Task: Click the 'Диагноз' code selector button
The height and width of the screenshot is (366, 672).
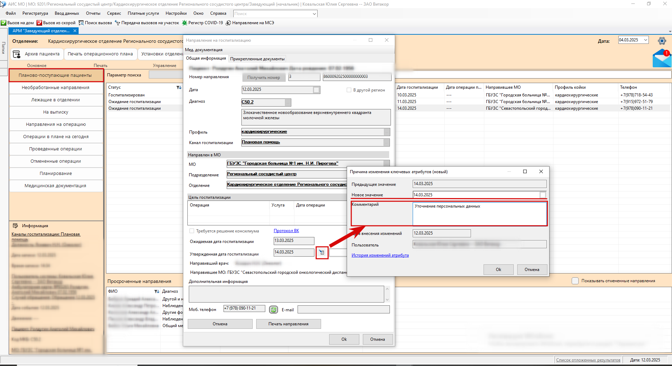Action: click(x=288, y=102)
